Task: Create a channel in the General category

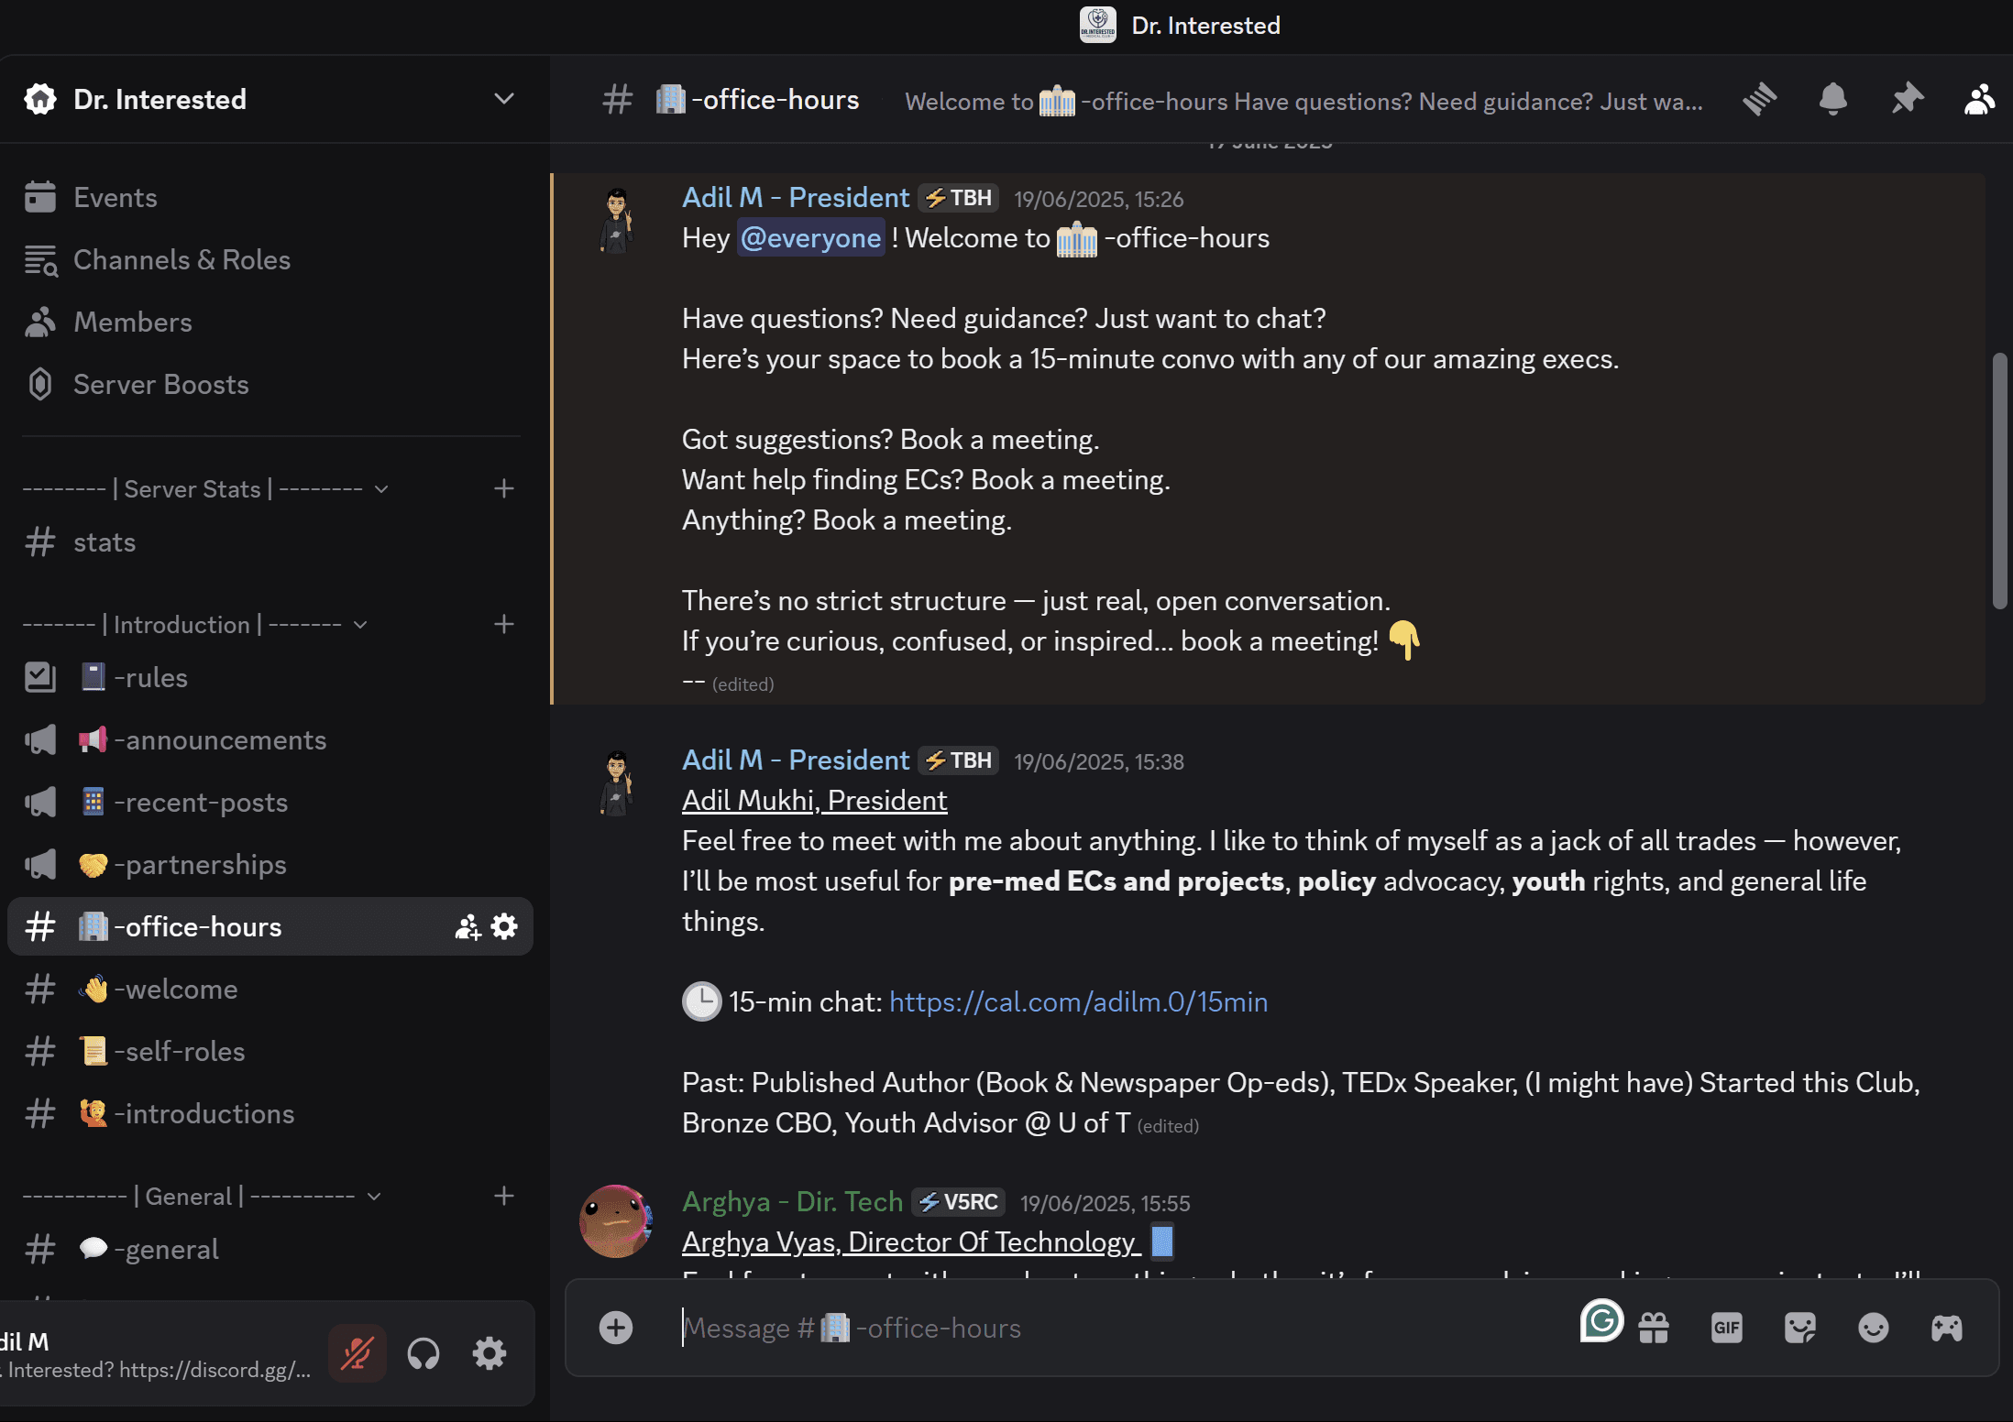Action: [504, 1196]
